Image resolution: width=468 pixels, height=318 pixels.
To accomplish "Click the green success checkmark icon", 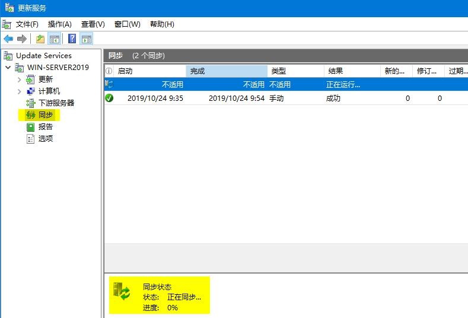I will pos(109,98).
